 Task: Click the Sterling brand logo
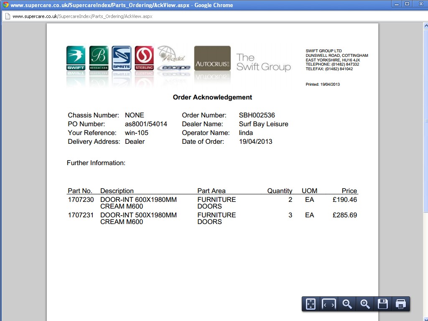tap(144, 58)
